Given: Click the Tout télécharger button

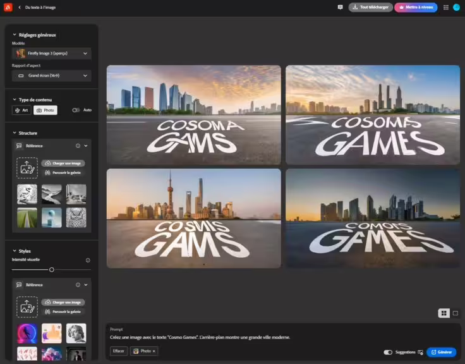Looking at the screenshot, I should click(x=370, y=7).
